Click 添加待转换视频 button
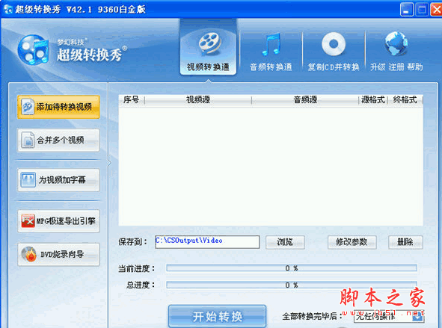This screenshot has width=442, height=328. point(58,107)
